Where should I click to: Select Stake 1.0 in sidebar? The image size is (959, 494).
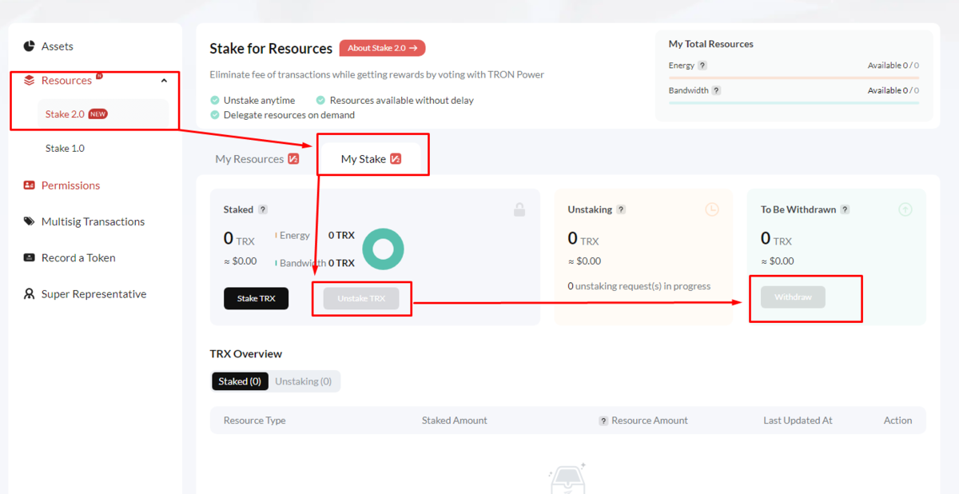(65, 149)
